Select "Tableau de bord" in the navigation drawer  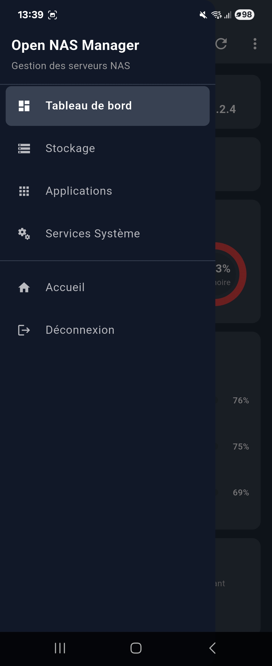pos(89,105)
